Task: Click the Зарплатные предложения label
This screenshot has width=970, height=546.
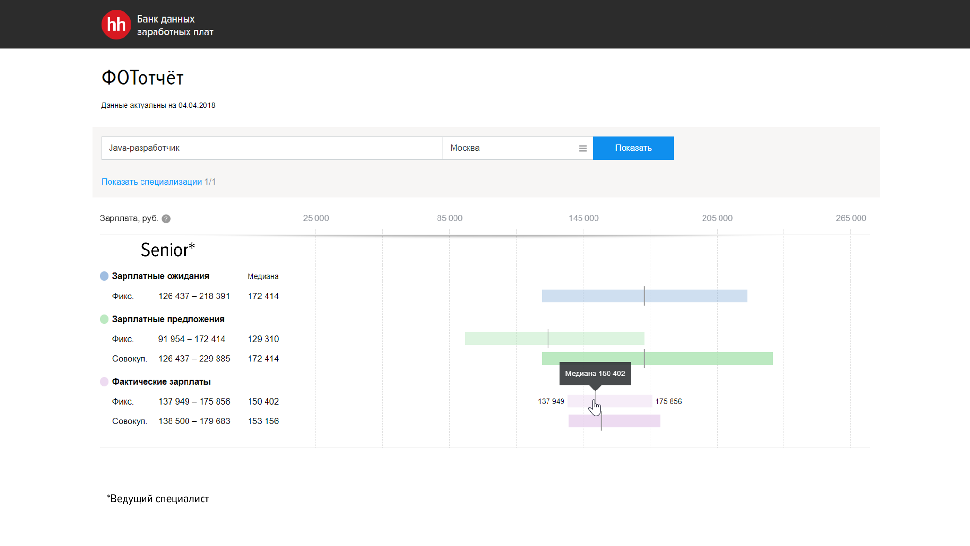Action: point(168,319)
